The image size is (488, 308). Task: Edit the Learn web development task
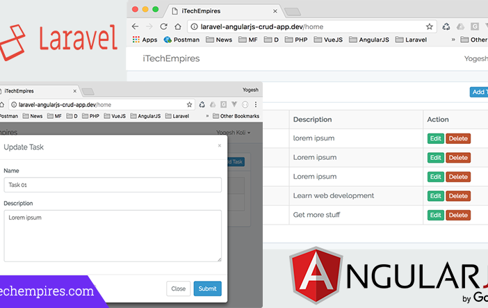[436, 196]
